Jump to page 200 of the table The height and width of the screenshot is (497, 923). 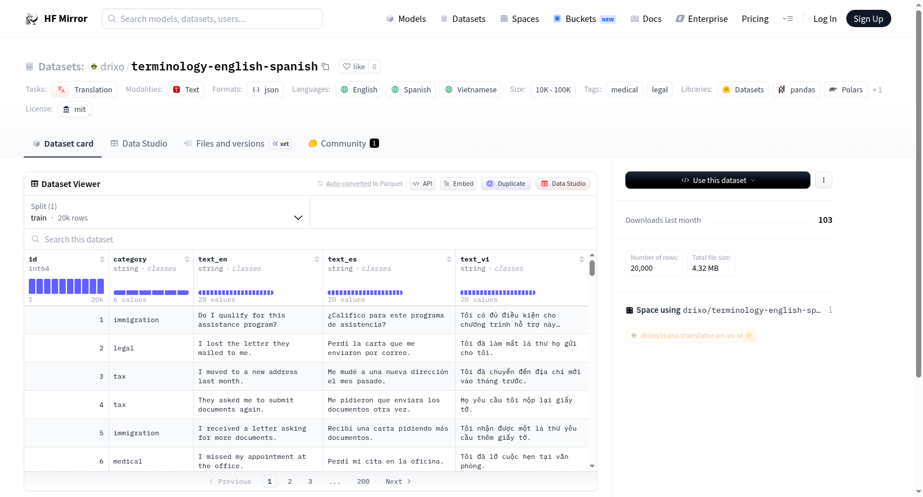363,481
